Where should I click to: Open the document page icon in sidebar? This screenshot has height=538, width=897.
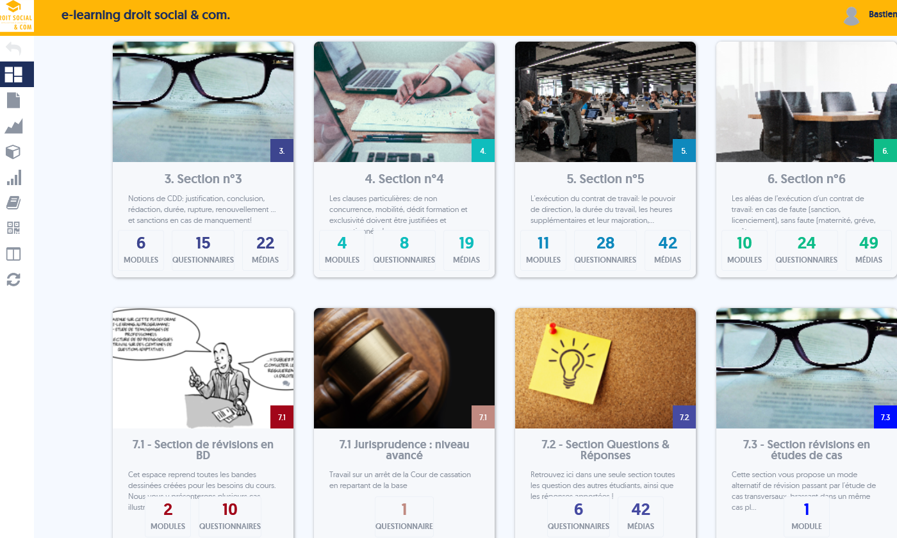tap(13, 100)
